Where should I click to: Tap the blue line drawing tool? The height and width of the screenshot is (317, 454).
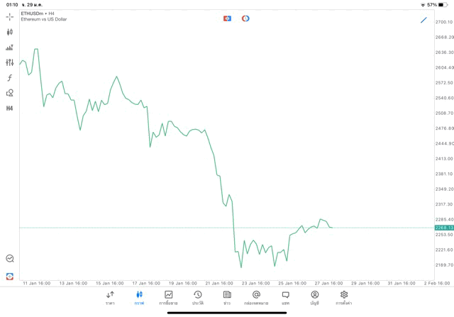point(423,20)
